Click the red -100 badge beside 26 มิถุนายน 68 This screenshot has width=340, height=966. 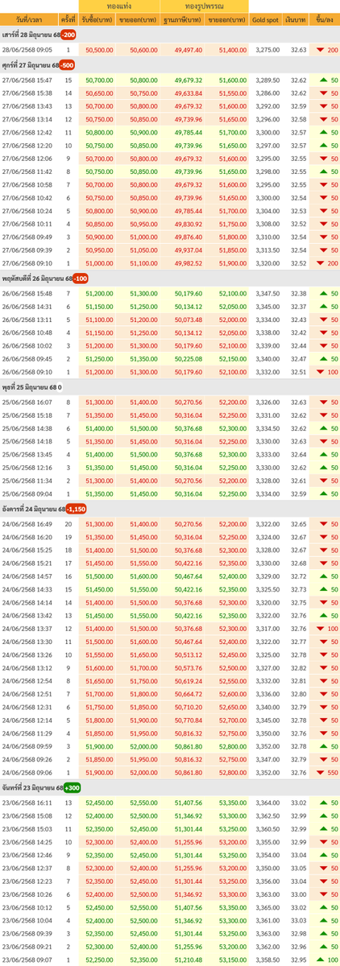(81, 279)
